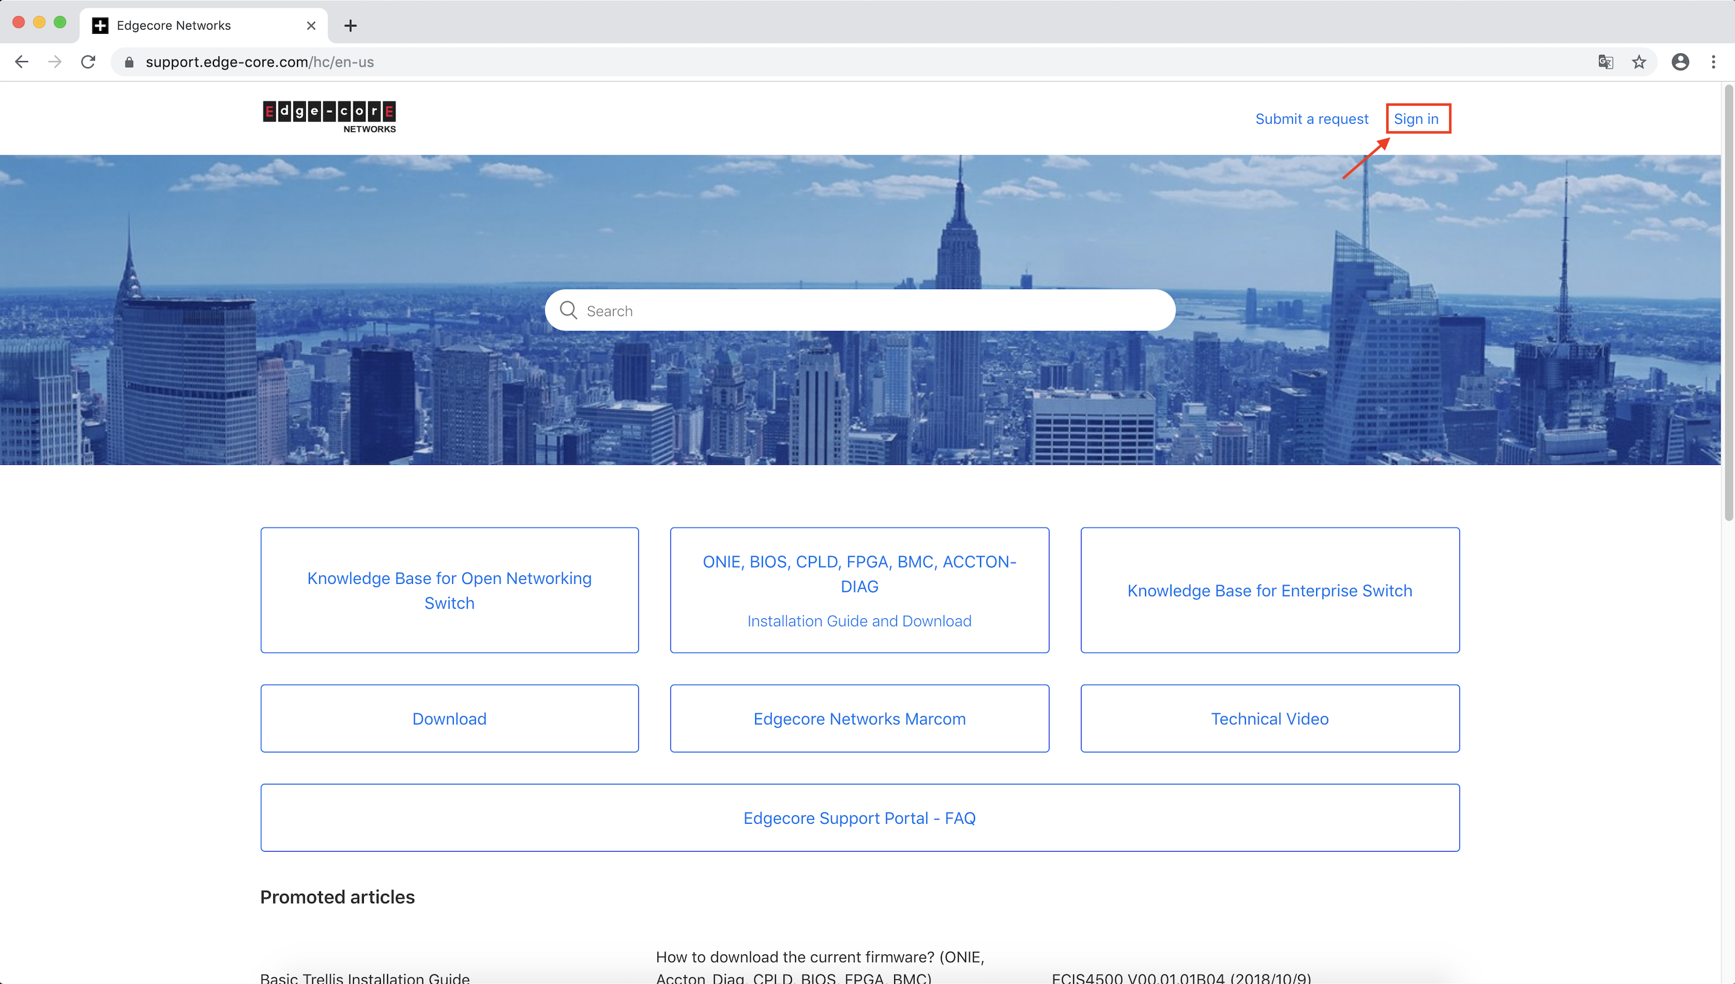The image size is (1735, 984).
Task: Bookmark this page with the star icon
Action: [1639, 62]
